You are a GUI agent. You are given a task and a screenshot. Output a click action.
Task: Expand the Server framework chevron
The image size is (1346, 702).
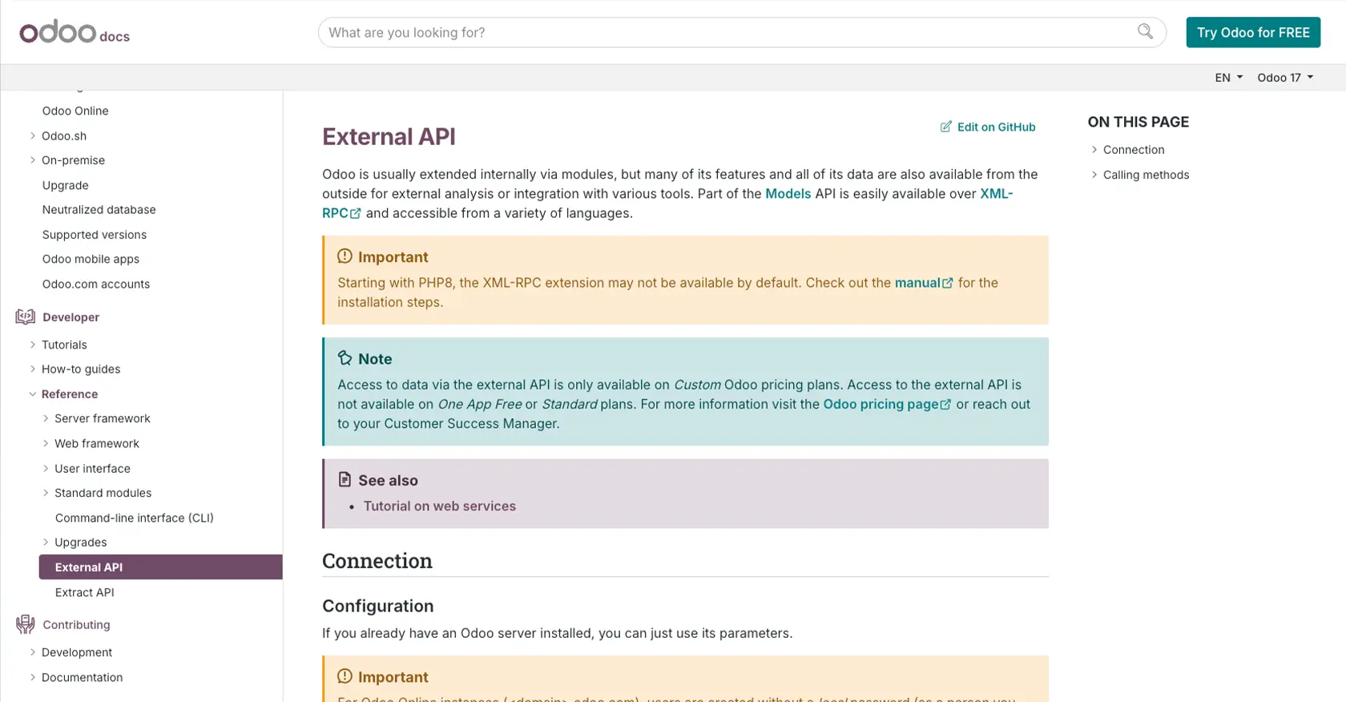point(46,418)
